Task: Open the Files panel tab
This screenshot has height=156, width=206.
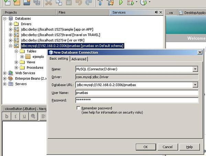Action: click(62, 12)
